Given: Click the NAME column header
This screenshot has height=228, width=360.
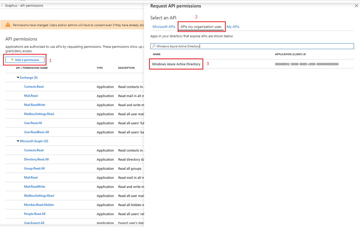Looking at the screenshot, I should coord(157,54).
